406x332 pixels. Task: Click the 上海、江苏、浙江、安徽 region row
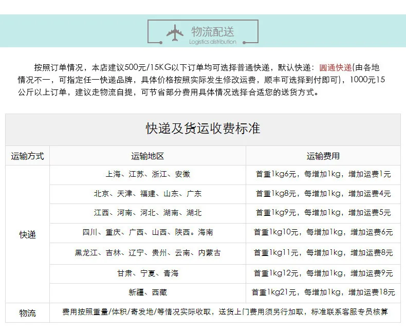tap(147, 174)
